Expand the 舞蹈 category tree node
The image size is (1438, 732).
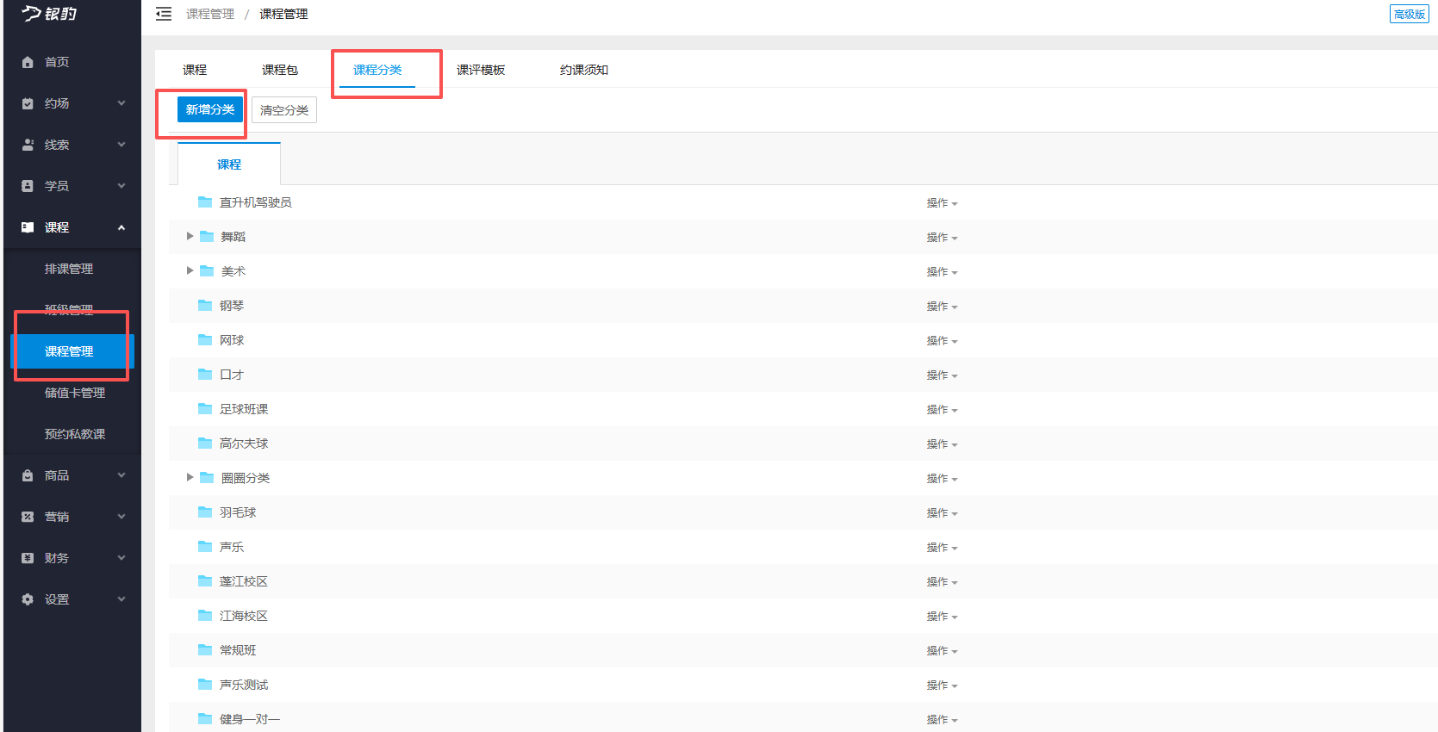click(x=190, y=236)
